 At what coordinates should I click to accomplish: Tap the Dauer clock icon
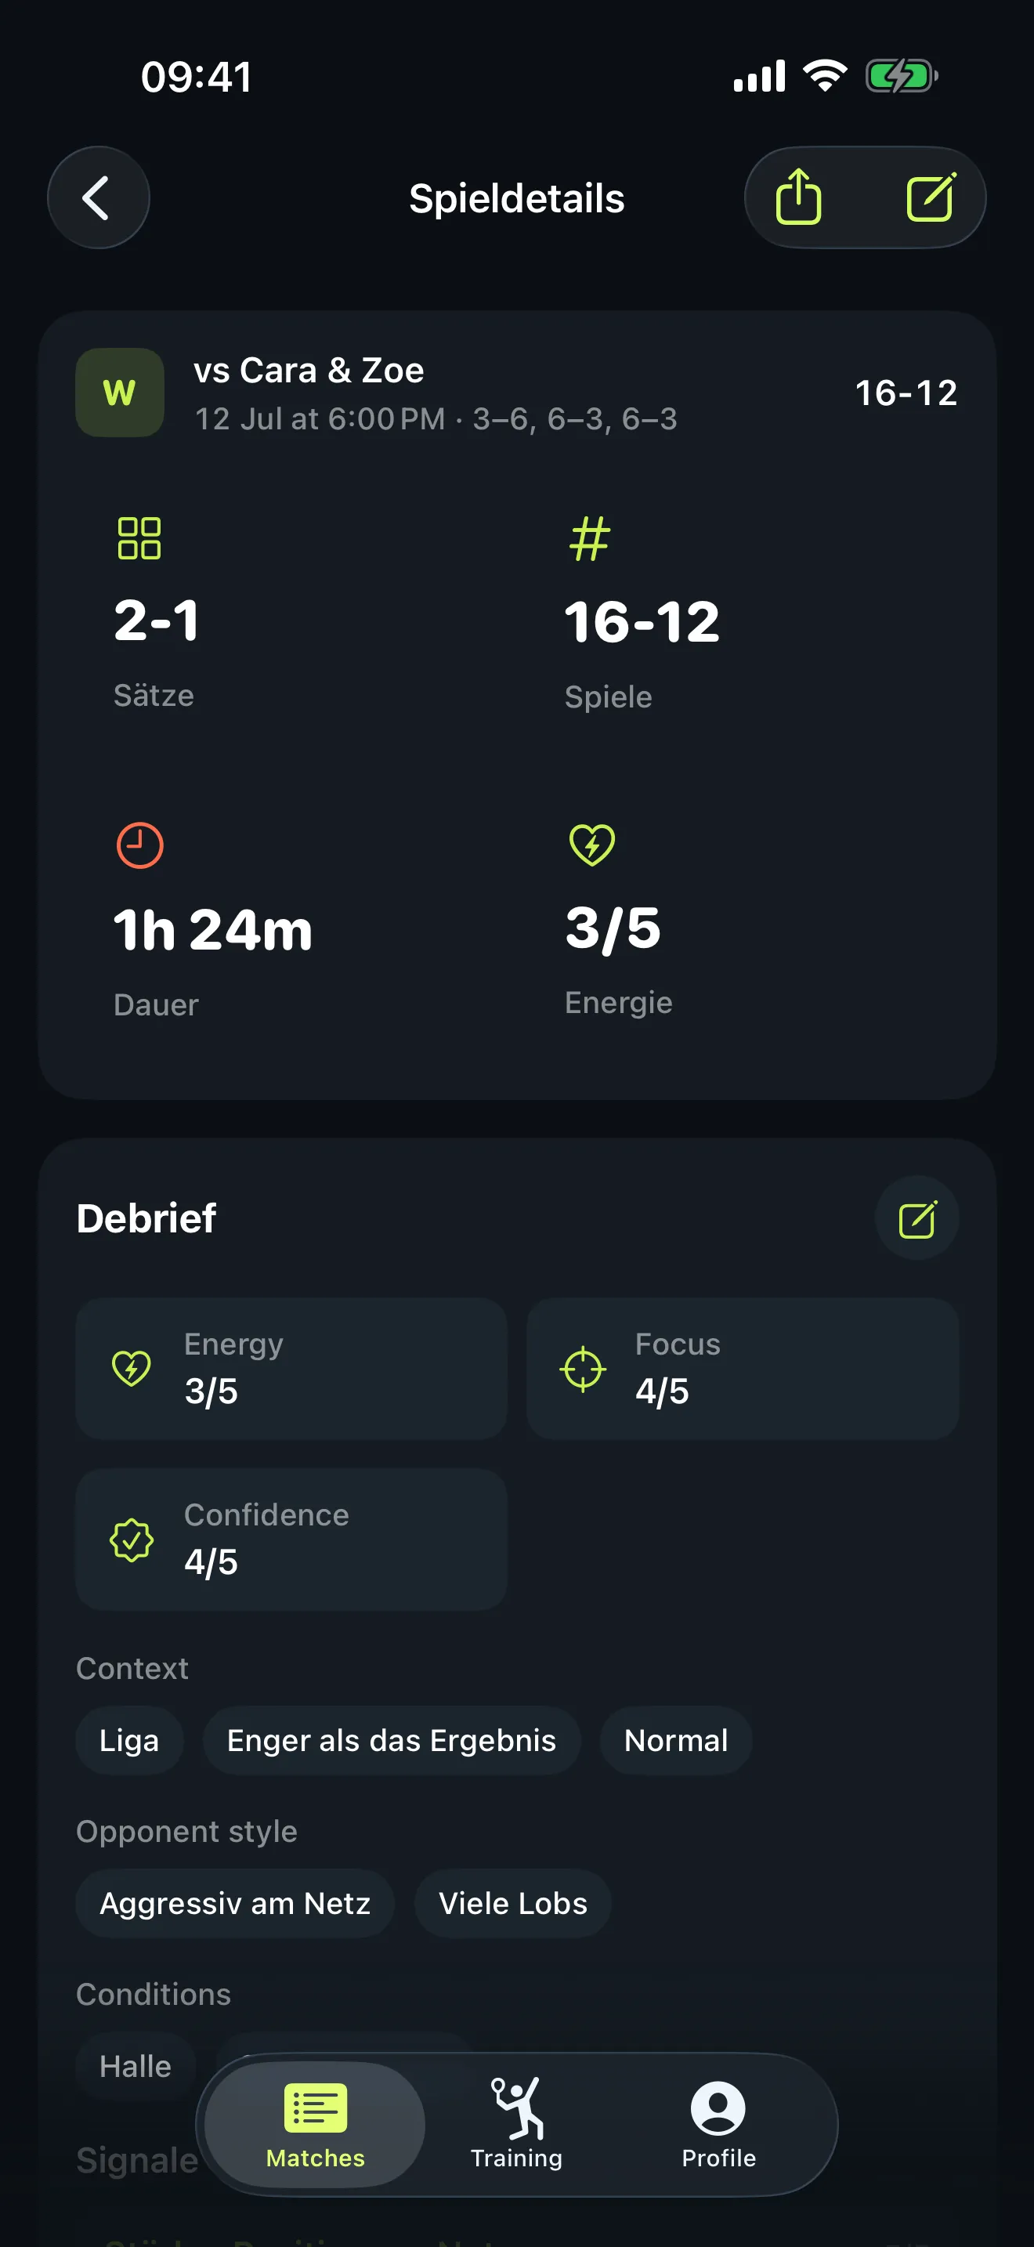[x=139, y=845]
